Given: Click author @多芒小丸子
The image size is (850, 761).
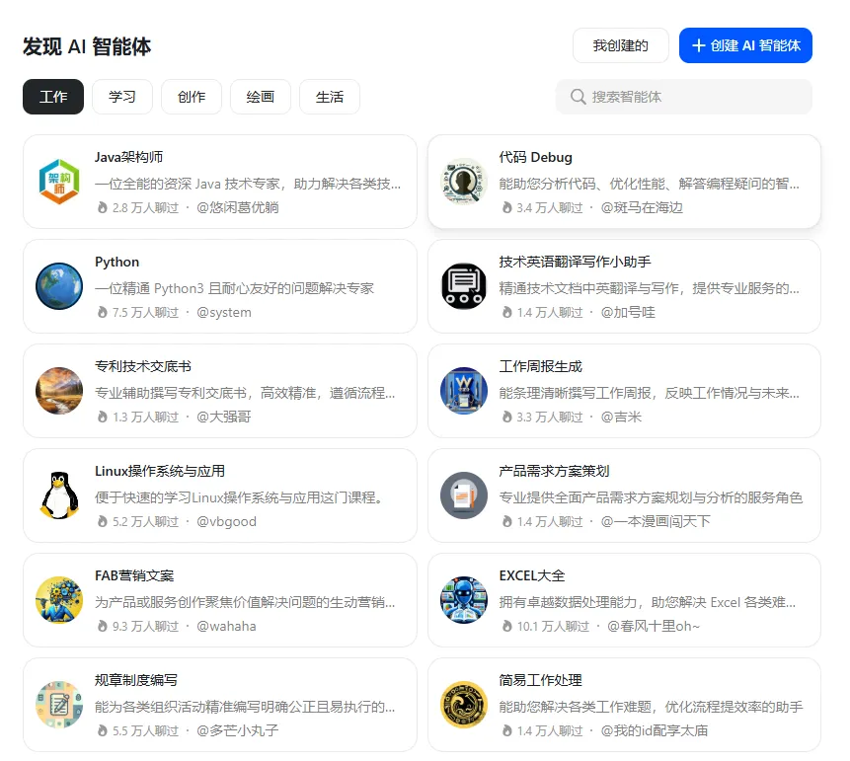Looking at the screenshot, I should tap(238, 730).
